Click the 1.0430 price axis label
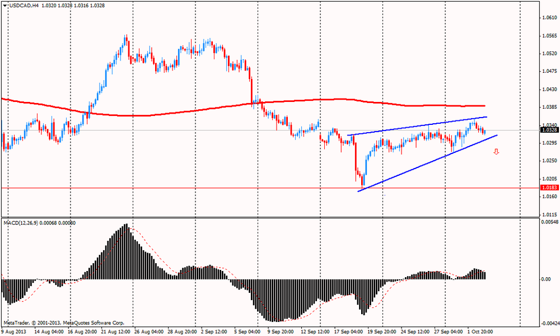Viewport: 560px width, 336px height. [549, 89]
